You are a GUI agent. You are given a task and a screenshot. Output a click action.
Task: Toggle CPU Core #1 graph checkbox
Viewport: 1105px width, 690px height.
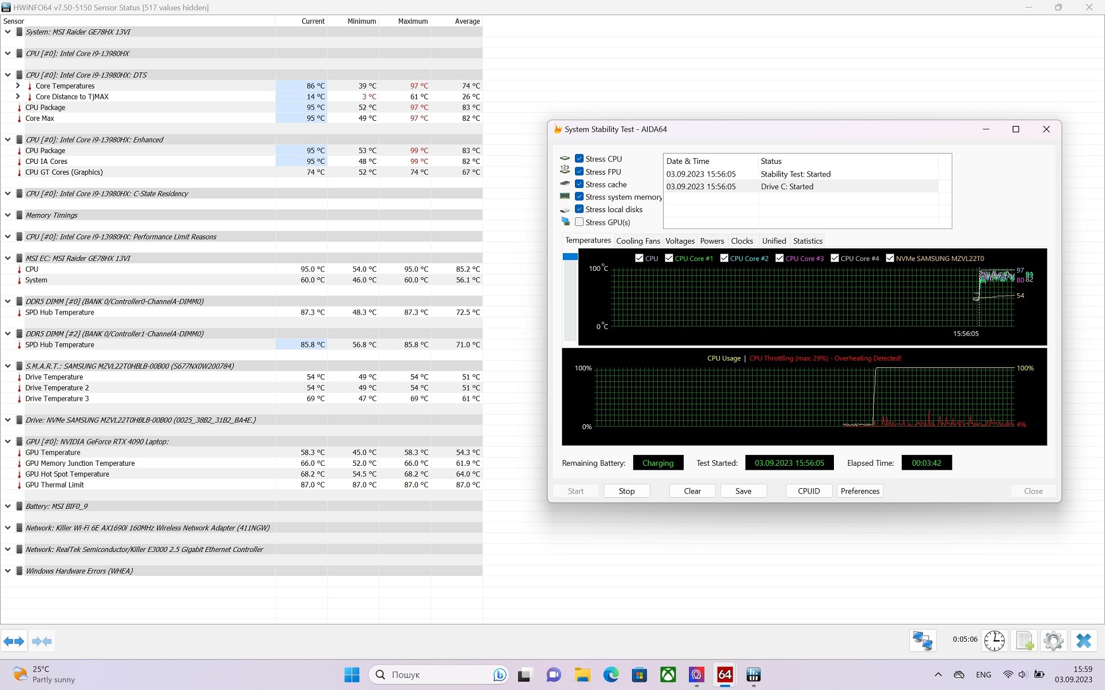click(669, 258)
